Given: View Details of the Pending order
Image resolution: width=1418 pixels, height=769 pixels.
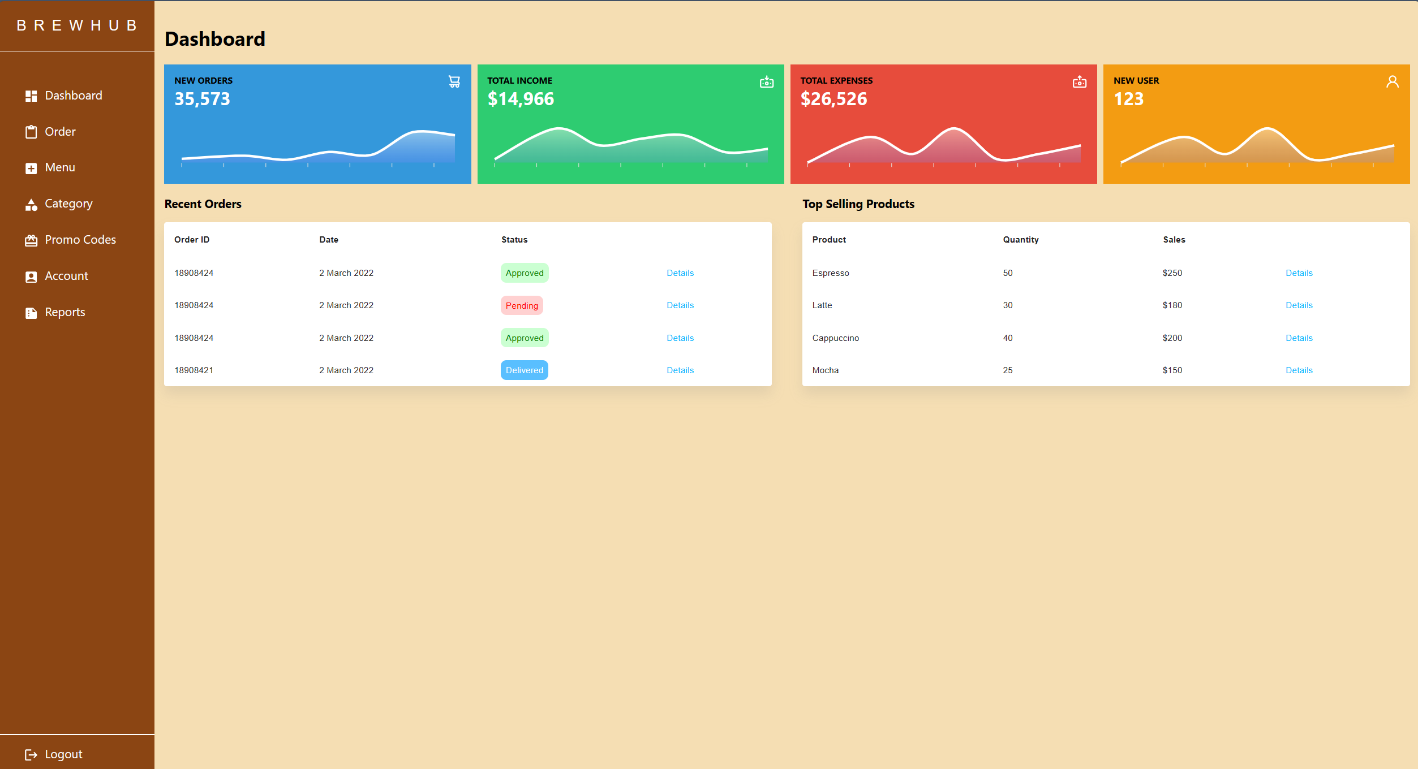Looking at the screenshot, I should [680, 305].
